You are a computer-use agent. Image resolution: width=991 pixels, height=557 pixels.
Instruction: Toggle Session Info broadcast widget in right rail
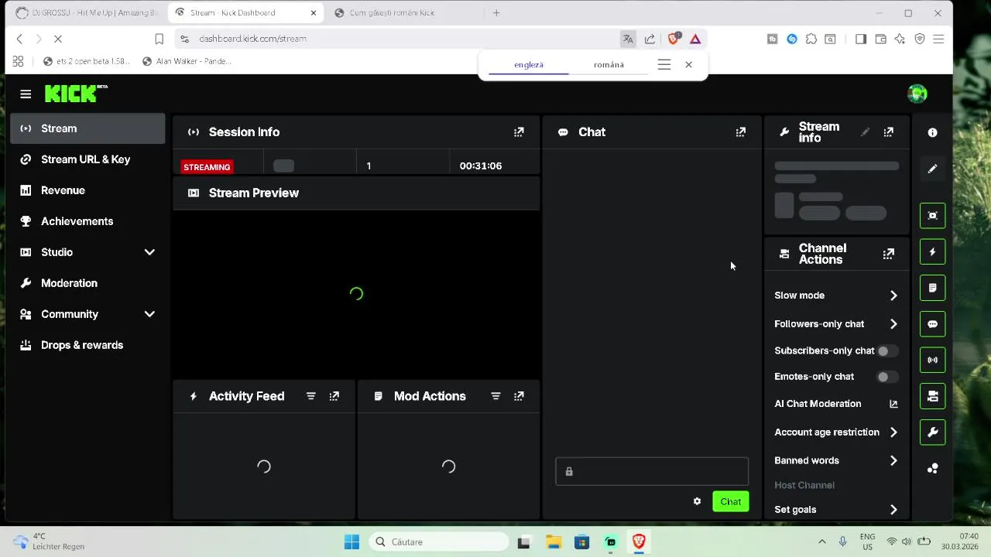click(x=932, y=360)
